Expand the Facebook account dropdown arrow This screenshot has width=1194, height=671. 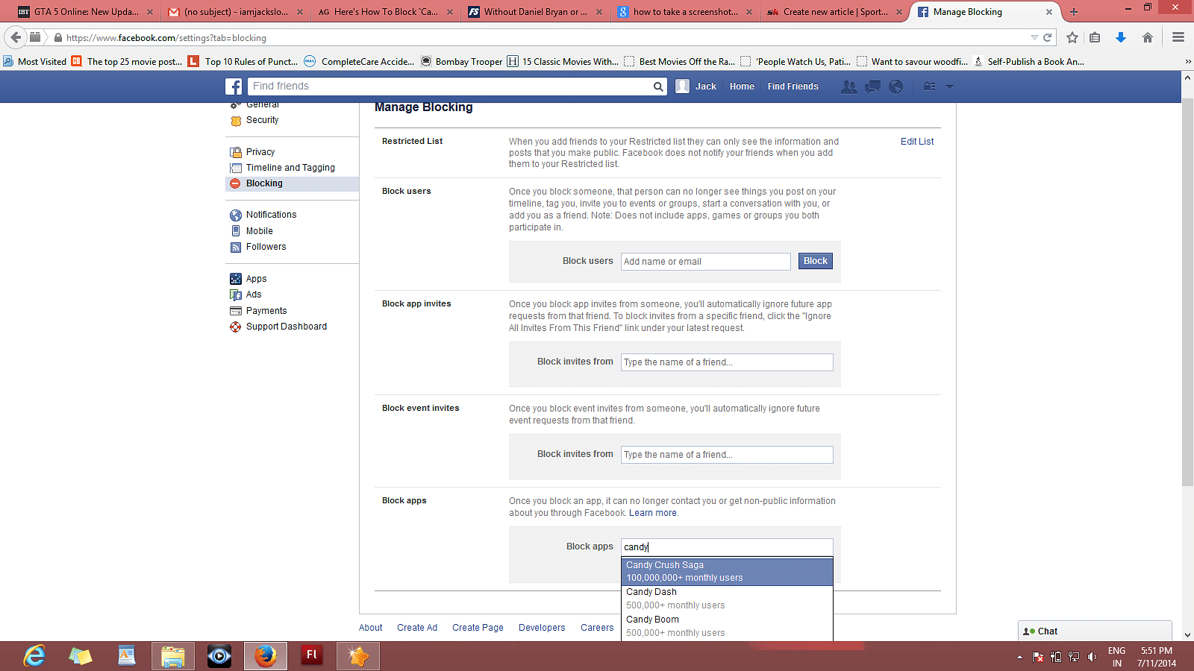pyautogui.click(x=949, y=86)
